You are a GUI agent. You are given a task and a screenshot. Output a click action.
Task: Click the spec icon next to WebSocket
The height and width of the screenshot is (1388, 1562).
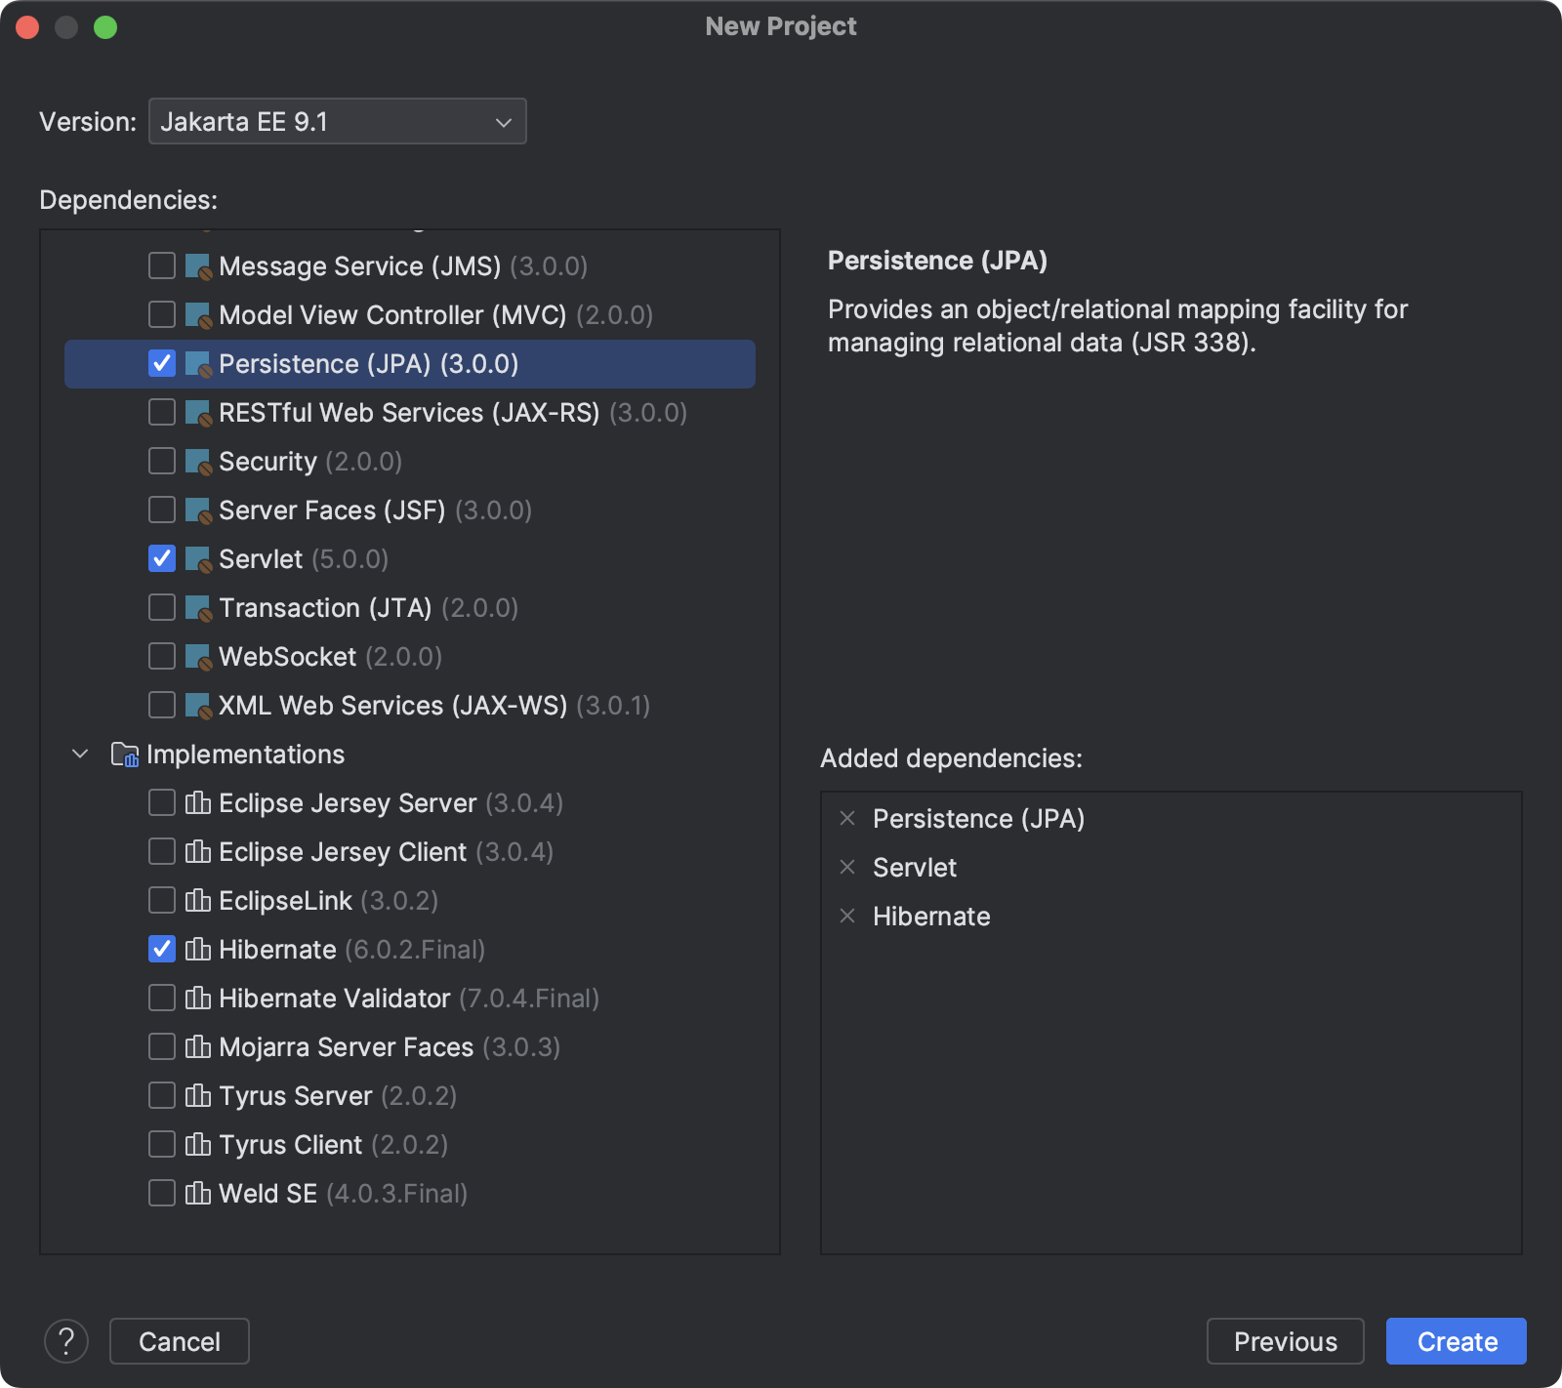(197, 656)
